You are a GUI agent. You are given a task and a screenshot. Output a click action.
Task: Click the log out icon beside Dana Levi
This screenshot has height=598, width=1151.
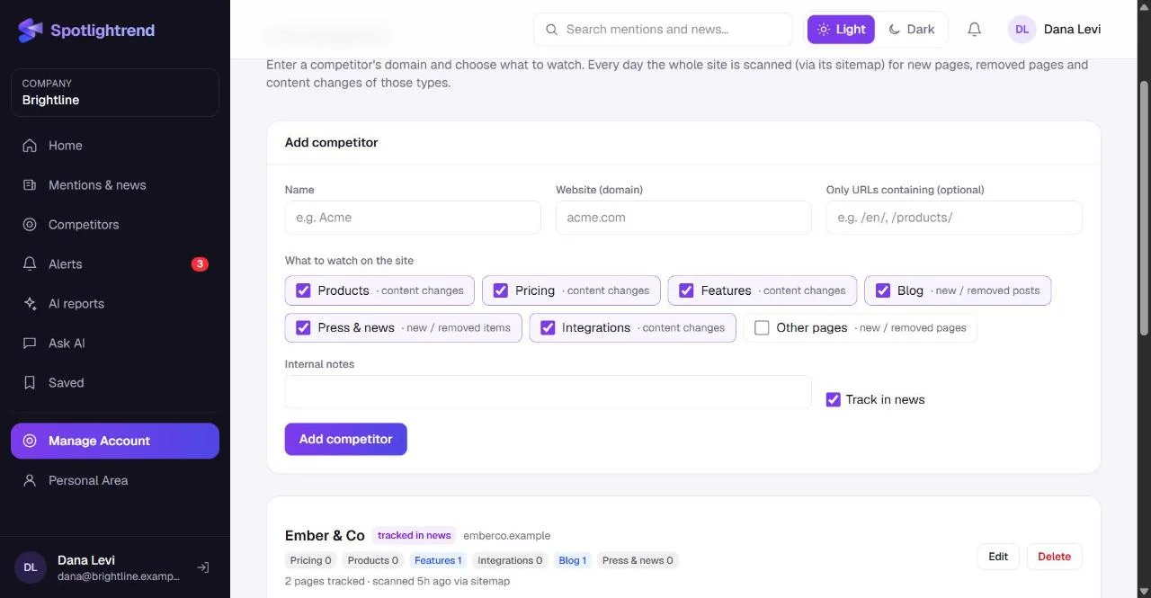coord(203,567)
